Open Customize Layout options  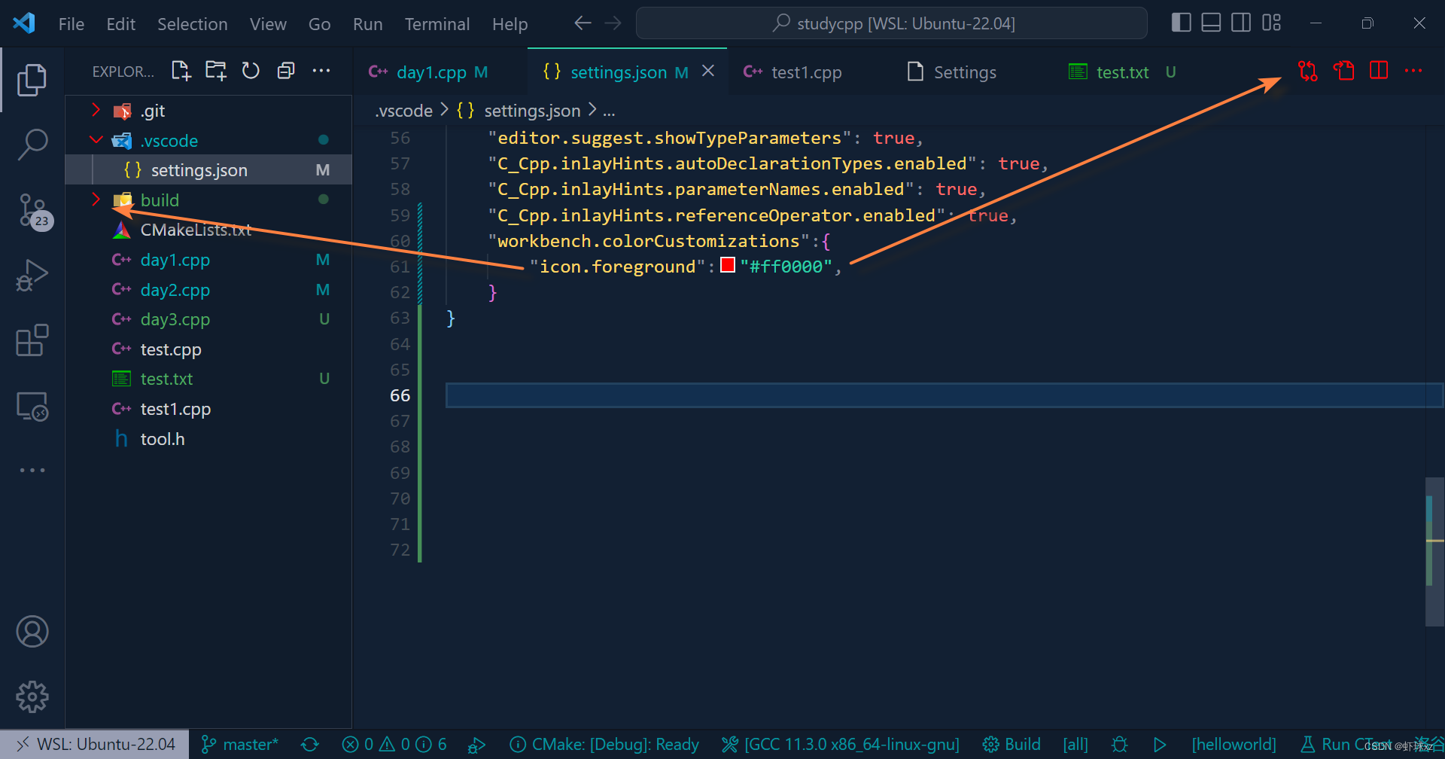(1271, 23)
